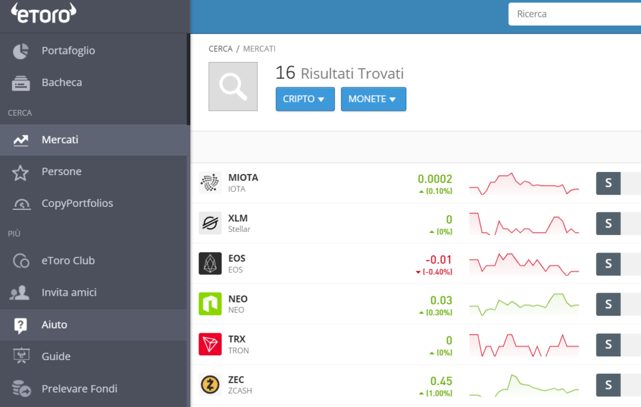Click the ZEC green sparkline chart
This screenshot has width=641, height=407.
(524, 385)
